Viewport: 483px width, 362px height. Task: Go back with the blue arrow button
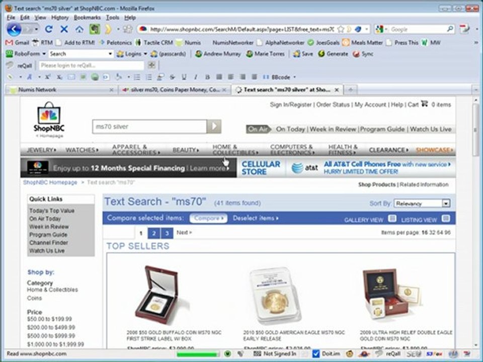(x=14, y=30)
